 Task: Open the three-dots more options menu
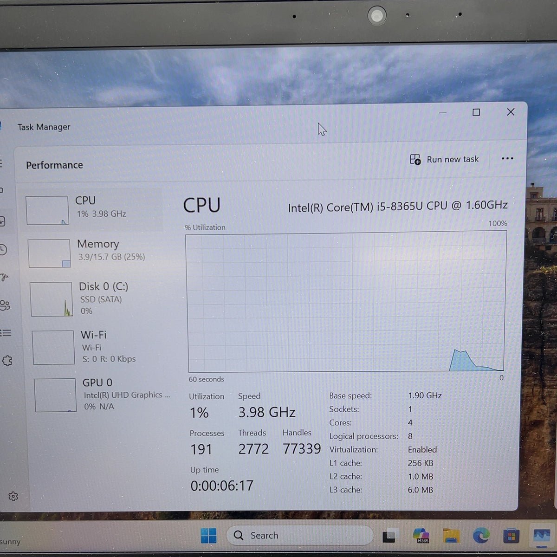[x=507, y=159]
